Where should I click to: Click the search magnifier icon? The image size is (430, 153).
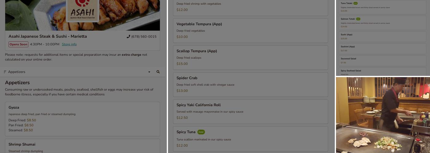pos(158,72)
